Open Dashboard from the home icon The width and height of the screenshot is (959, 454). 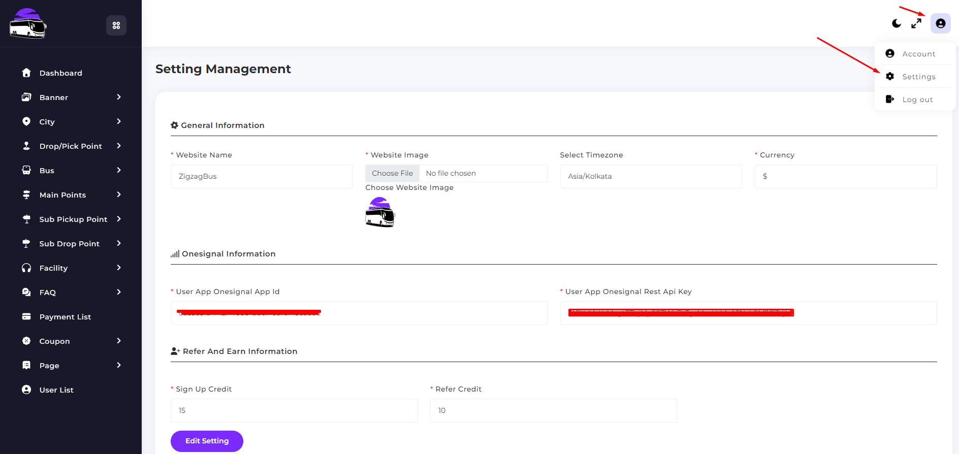[x=26, y=73]
